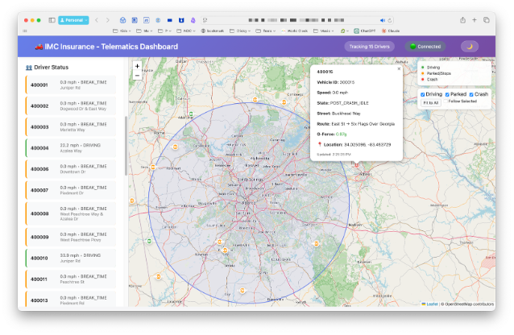Select driver 400001 on Juniper Rd
Viewport: 514px width, 335px height.
click(70, 85)
